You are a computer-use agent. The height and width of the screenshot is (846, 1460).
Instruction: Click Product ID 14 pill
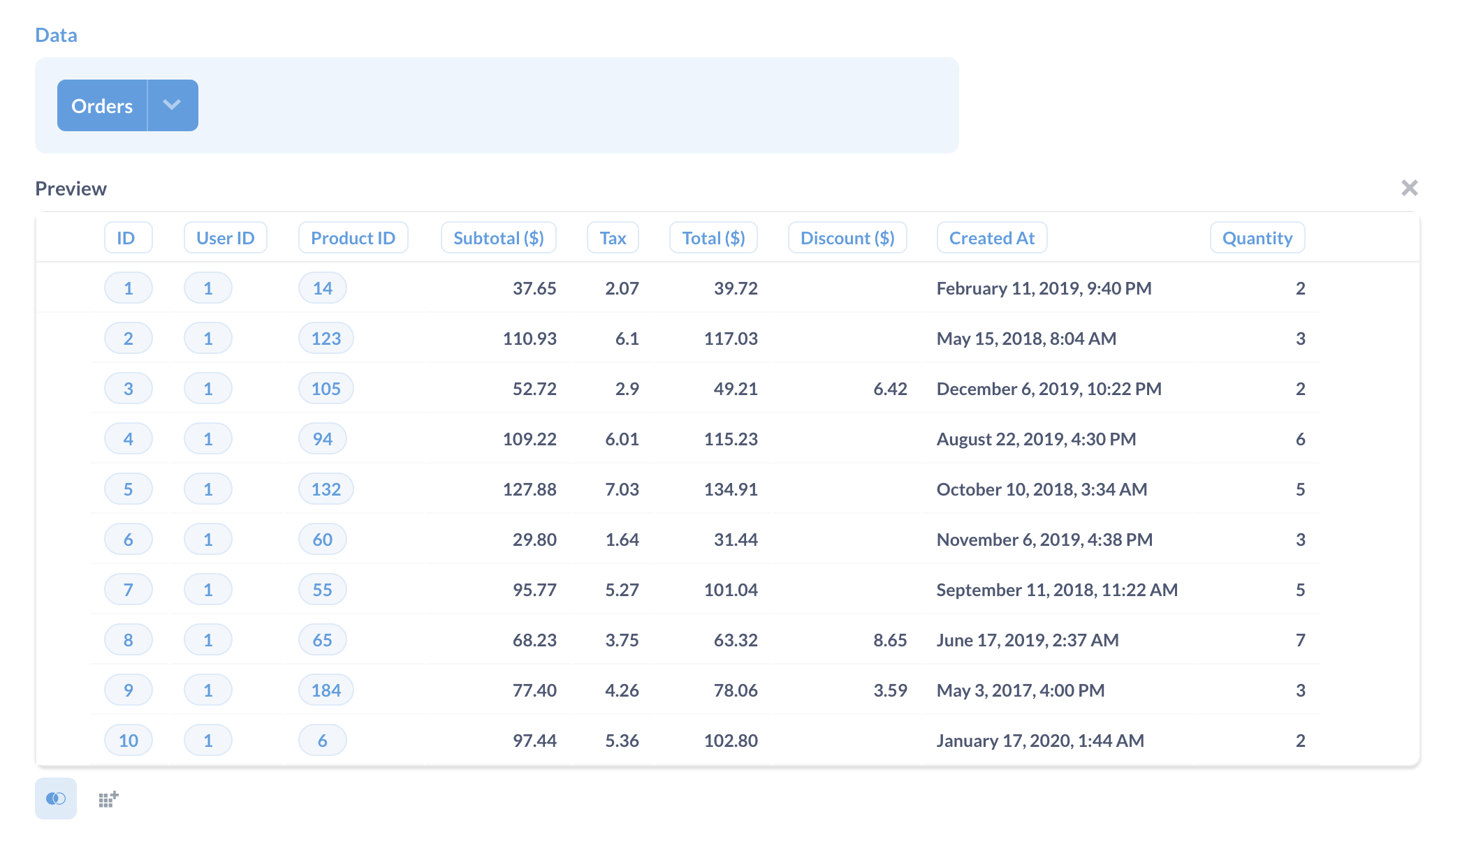(x=322, y=288)
